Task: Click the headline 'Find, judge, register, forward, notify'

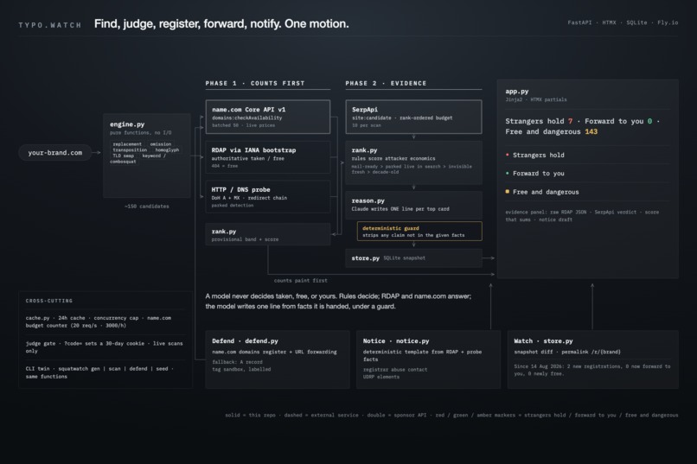Action: tap(188, 23)
